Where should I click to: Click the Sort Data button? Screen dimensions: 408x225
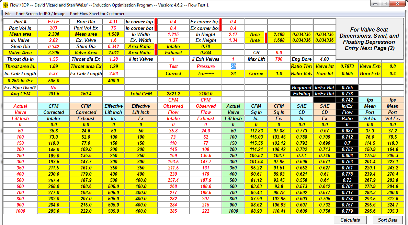tap(387, 220)
